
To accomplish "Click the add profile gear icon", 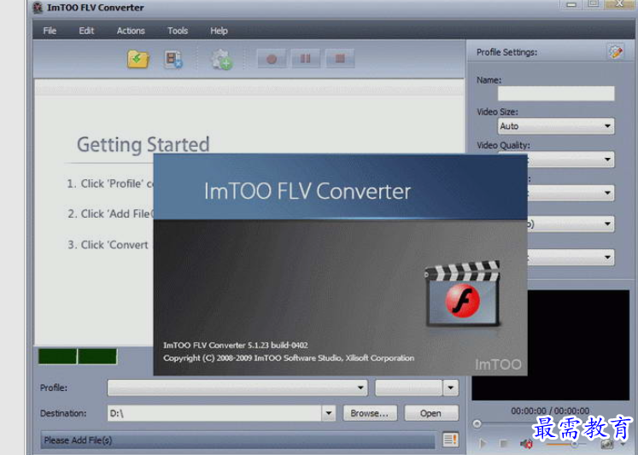I will click(x=221, y=60).
